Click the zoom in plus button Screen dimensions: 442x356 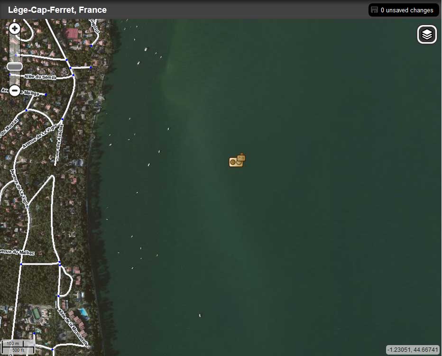(15, 29)
